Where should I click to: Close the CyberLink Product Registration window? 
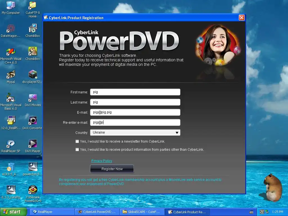pos(242,18)
